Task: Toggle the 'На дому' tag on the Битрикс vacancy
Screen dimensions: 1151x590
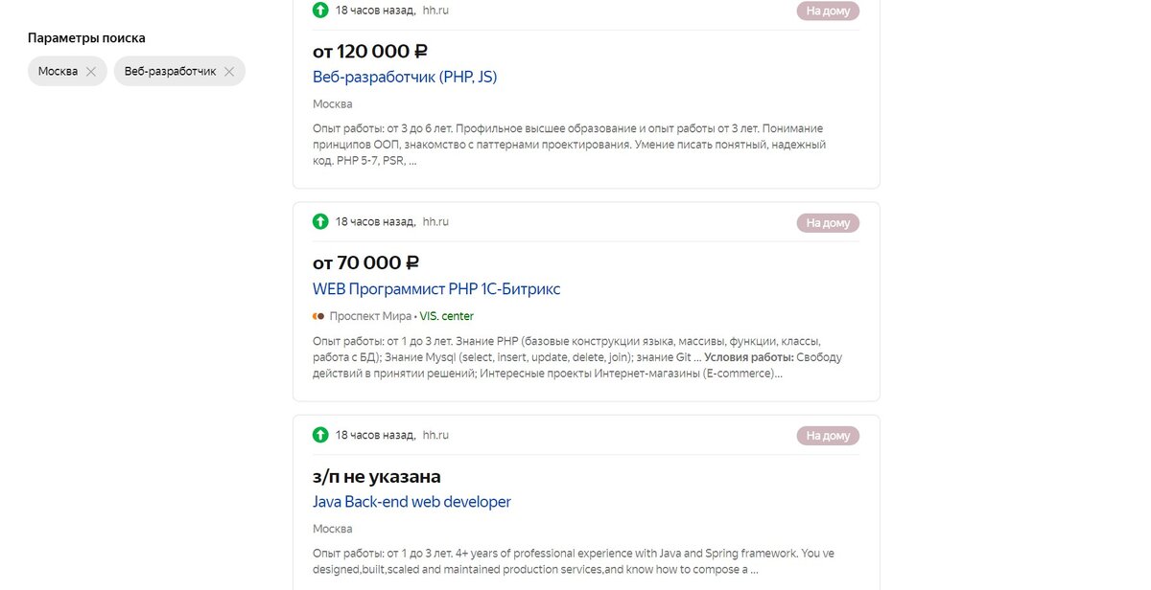Action: (x=827, y=221)
